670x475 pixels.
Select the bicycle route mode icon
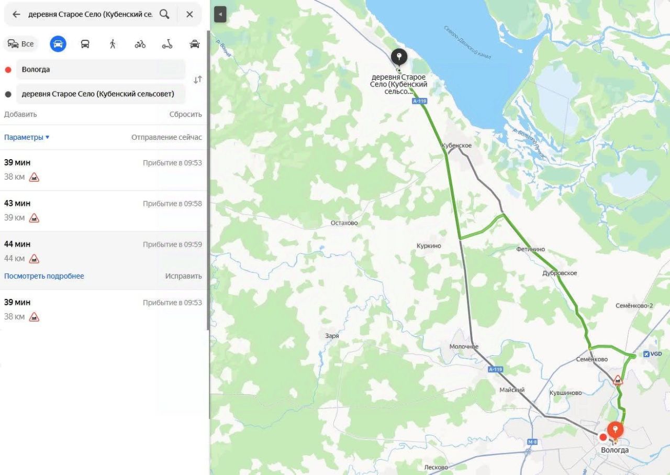coord(140,44)
